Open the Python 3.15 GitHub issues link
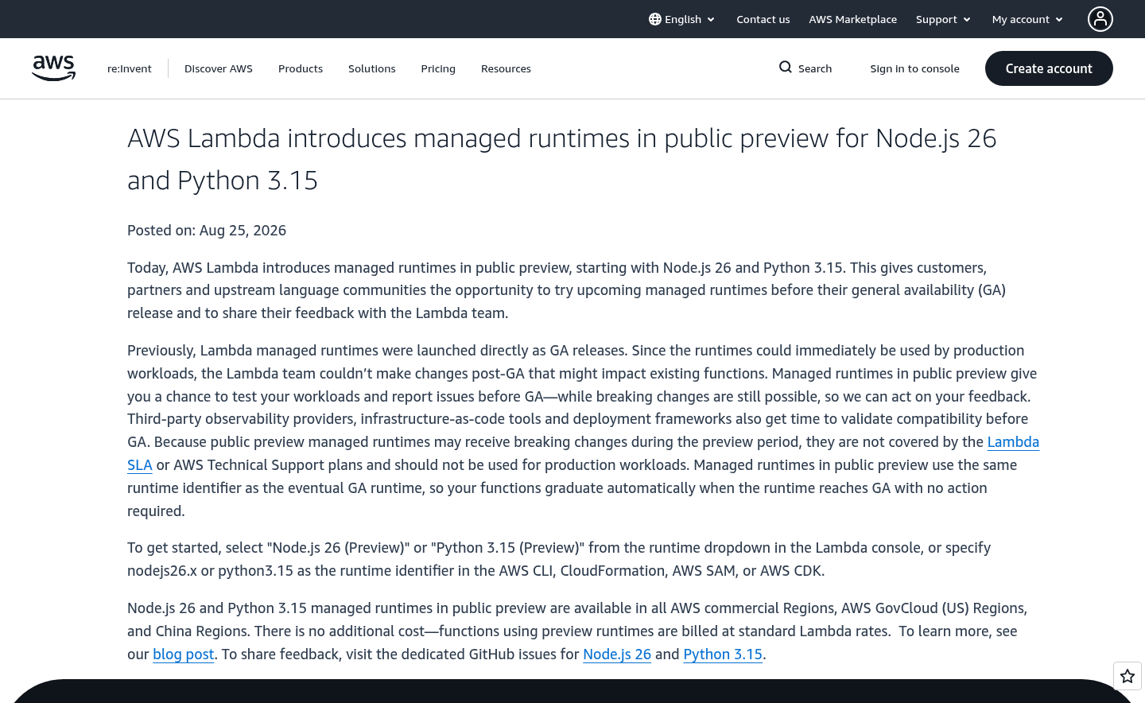 pos(723,654)
